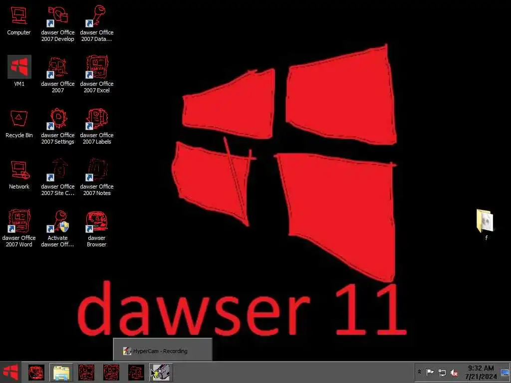Screen dimensions: 511x383
Task: Select the dawser Browser desktop shortcut
Action: tap(97, 228)
